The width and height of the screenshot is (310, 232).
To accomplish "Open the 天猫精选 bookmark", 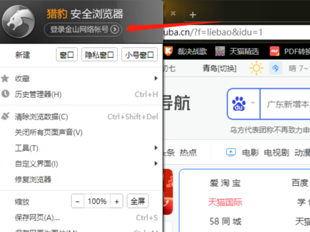I will click(244, 51).
